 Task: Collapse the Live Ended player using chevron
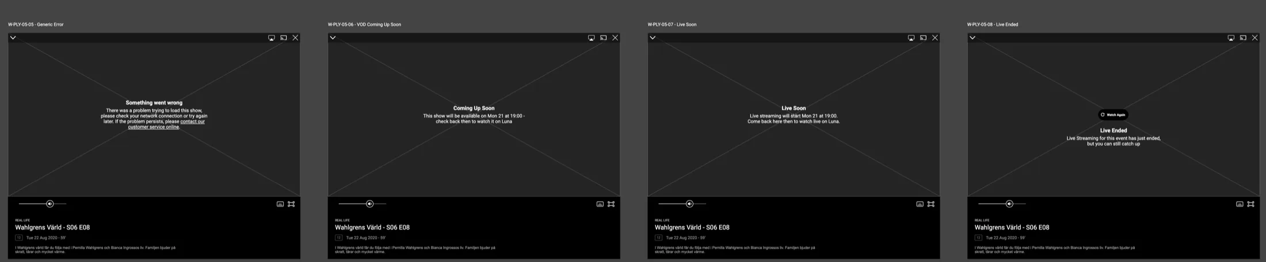(x=973, y=38)
